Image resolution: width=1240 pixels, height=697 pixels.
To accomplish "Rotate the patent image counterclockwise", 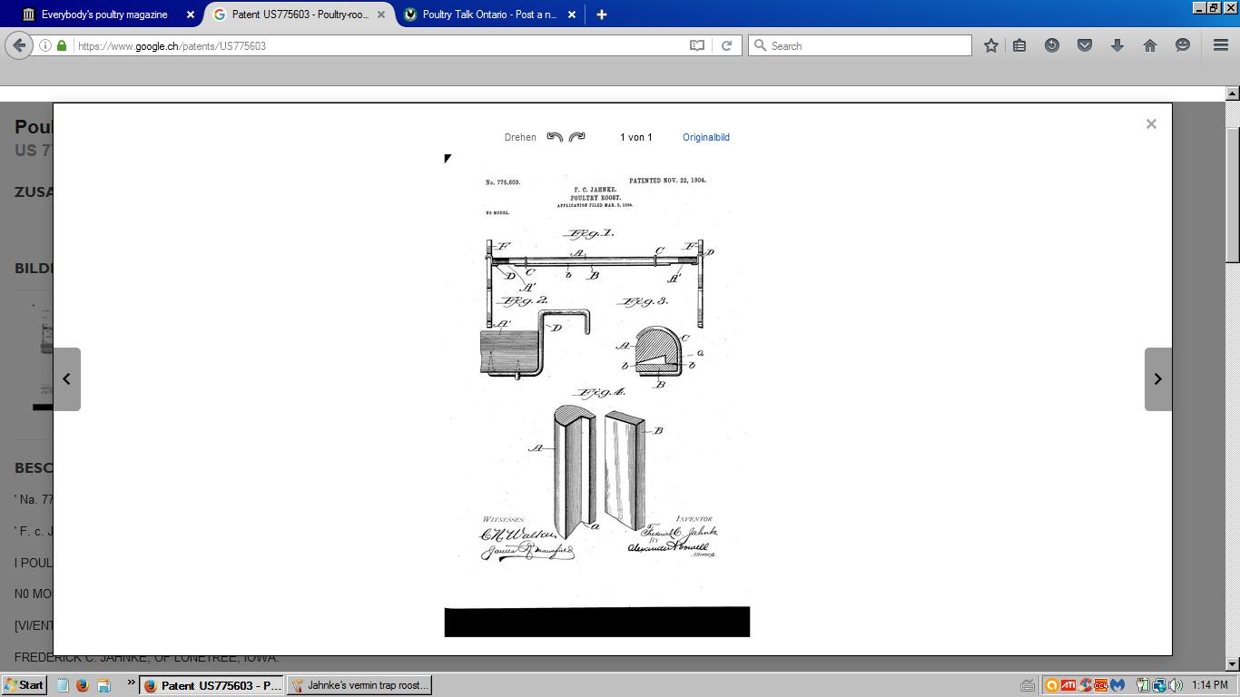I will (x=555, y=137).
